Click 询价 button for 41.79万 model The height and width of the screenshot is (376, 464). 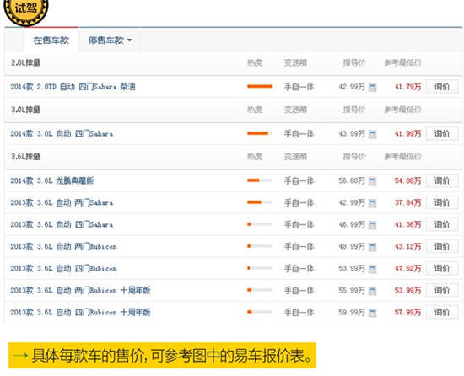pos(442,87)
